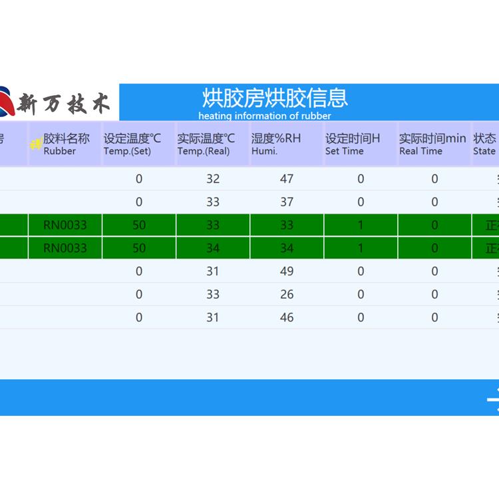The width and height of the screenshot is (499, 499).
Task: Click real temperature 31 in the humidity 46 row
Action: (213, 317)
